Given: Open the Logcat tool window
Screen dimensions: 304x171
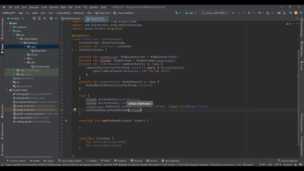Looking at the screenshot, I should click(x=48, y=161).
